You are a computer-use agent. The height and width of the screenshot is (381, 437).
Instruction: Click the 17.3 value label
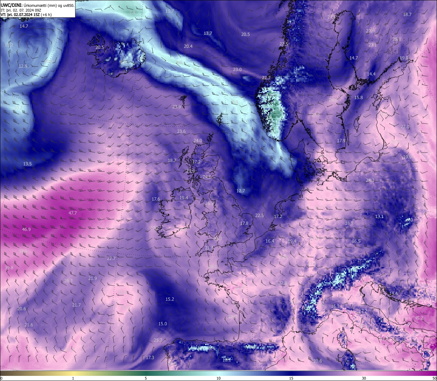[x=150, y=357]
